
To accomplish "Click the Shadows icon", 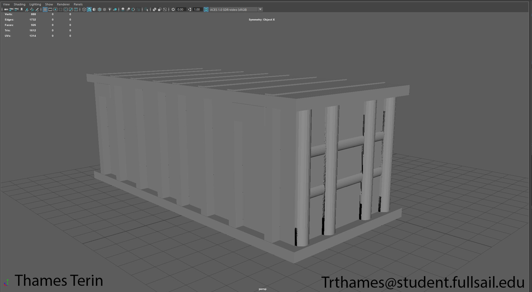I will tap(115, 9).
